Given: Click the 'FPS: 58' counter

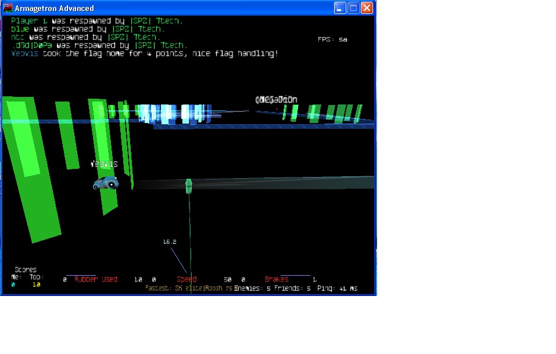Looking at the screenshot, I should click(332, 39).
